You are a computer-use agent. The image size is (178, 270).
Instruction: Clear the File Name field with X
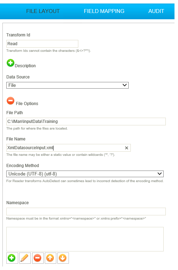[x=127, y=148]
